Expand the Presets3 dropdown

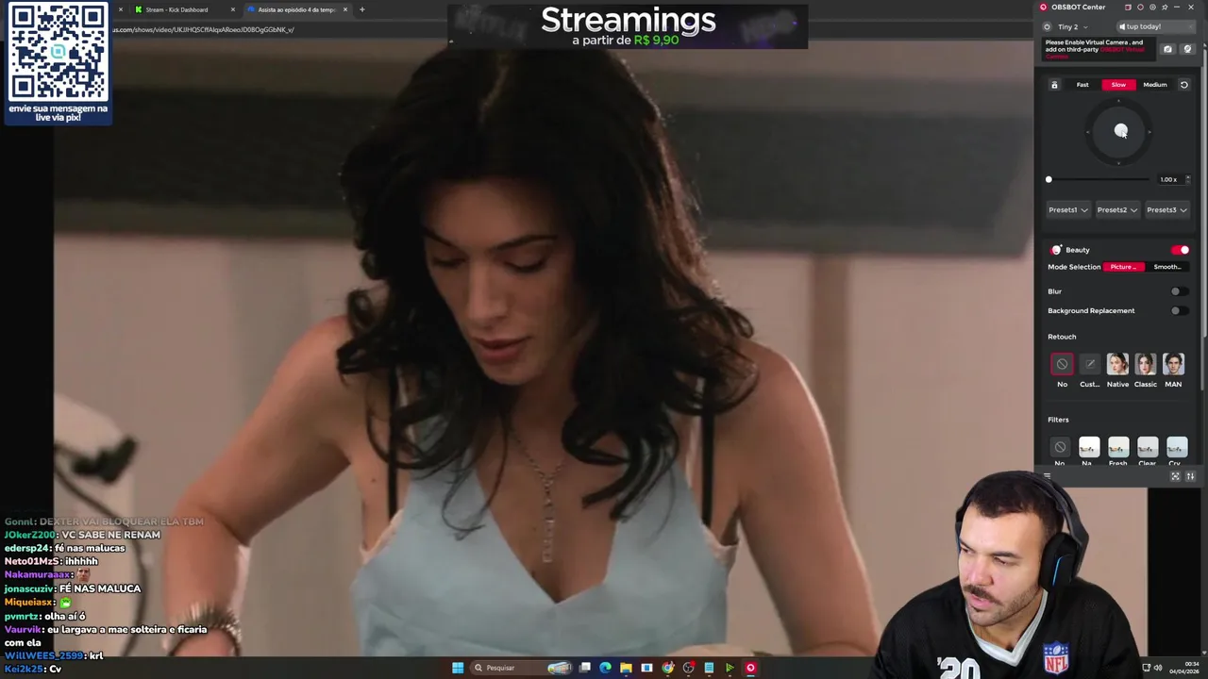pyautogui.click(x=1166, y=209)
